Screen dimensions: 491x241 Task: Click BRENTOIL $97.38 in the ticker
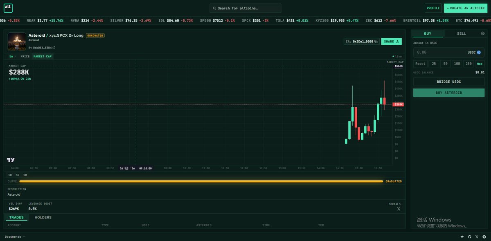coord(425,20)
